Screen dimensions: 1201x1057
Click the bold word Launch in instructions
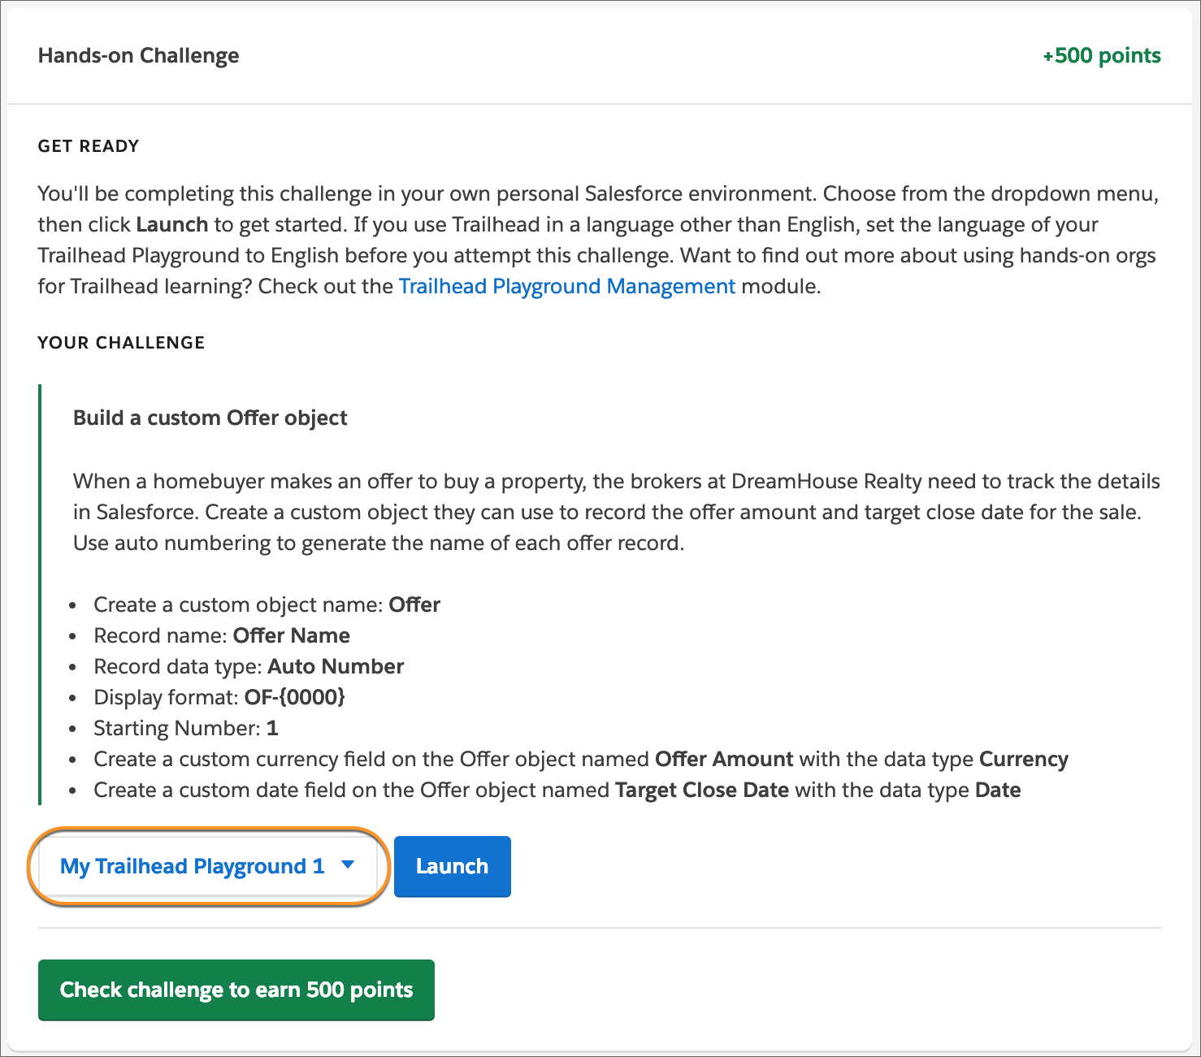pos(172,224)
